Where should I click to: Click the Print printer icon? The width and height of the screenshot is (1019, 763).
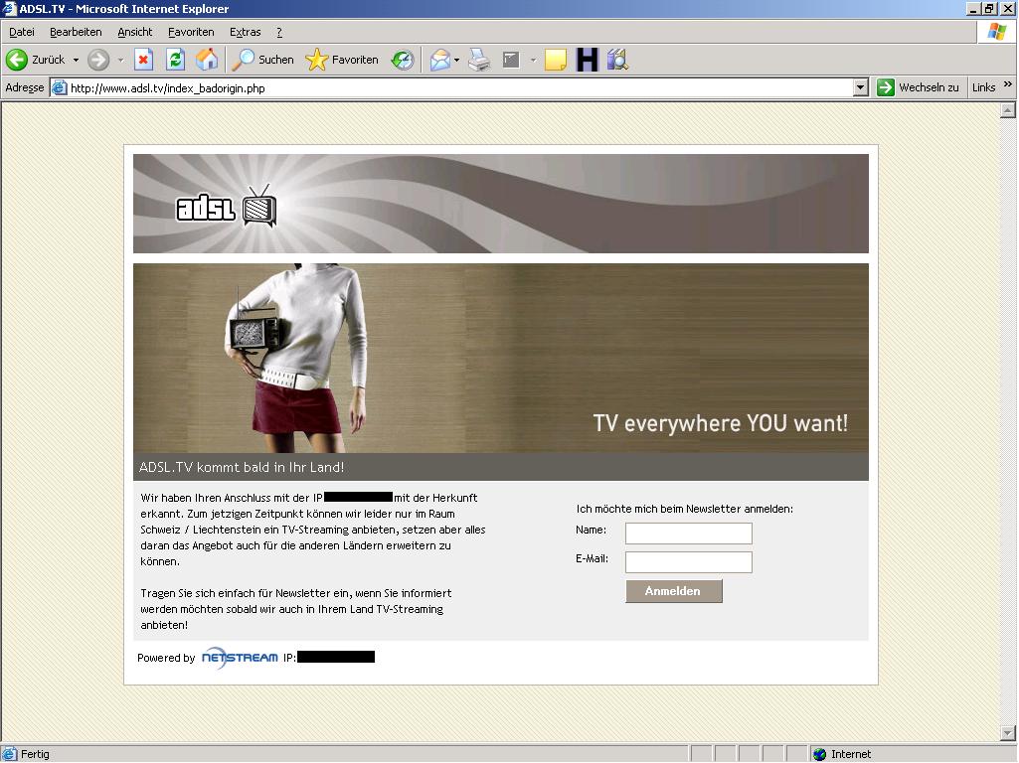click(479, 60)
